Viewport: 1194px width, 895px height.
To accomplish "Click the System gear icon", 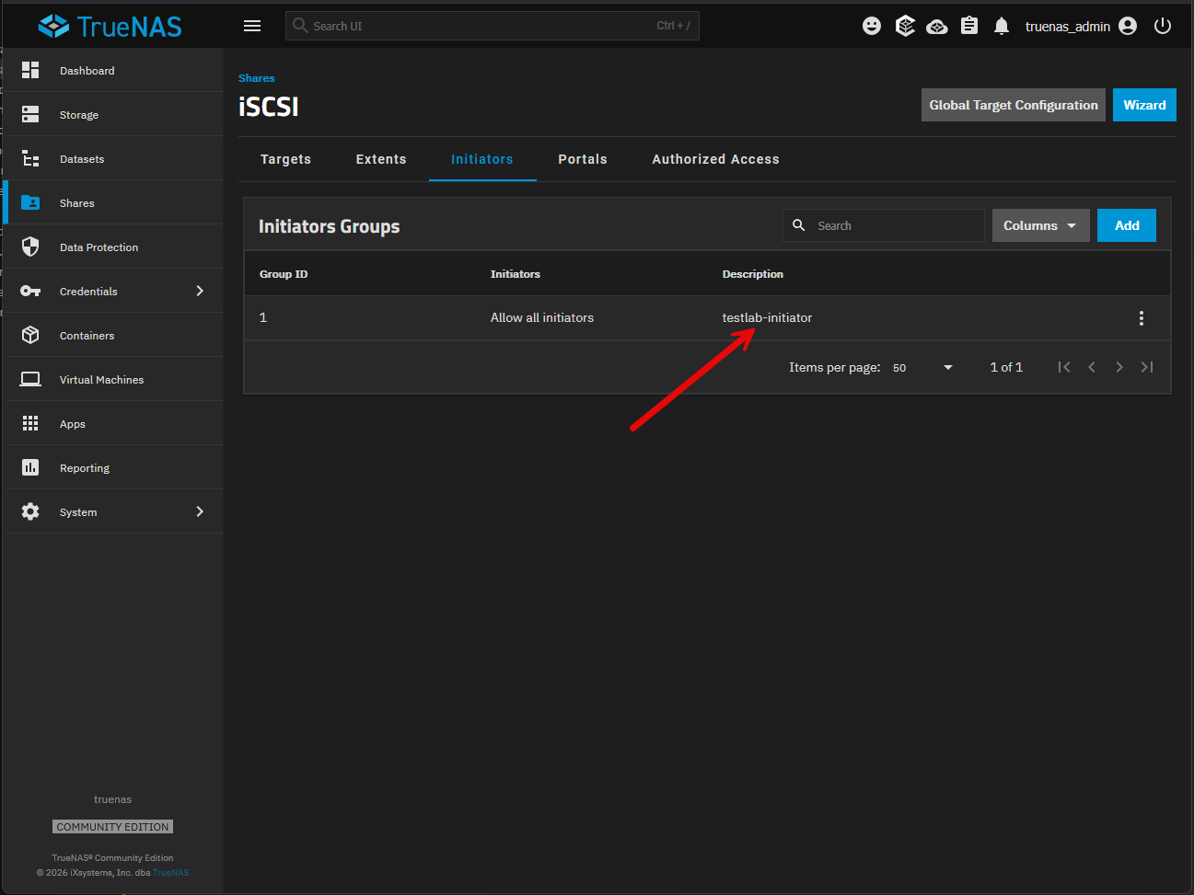I will click(30, 511).
